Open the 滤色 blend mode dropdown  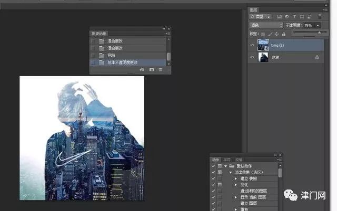266,25
